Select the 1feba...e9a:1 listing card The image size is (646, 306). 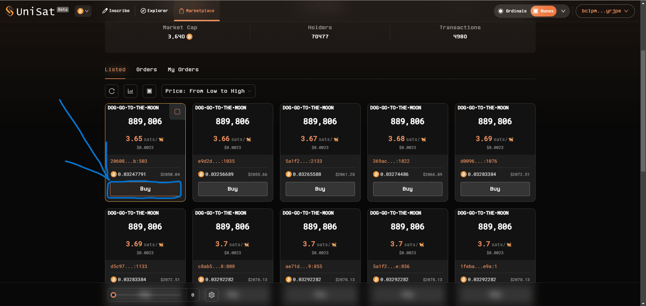pos(495,245)
